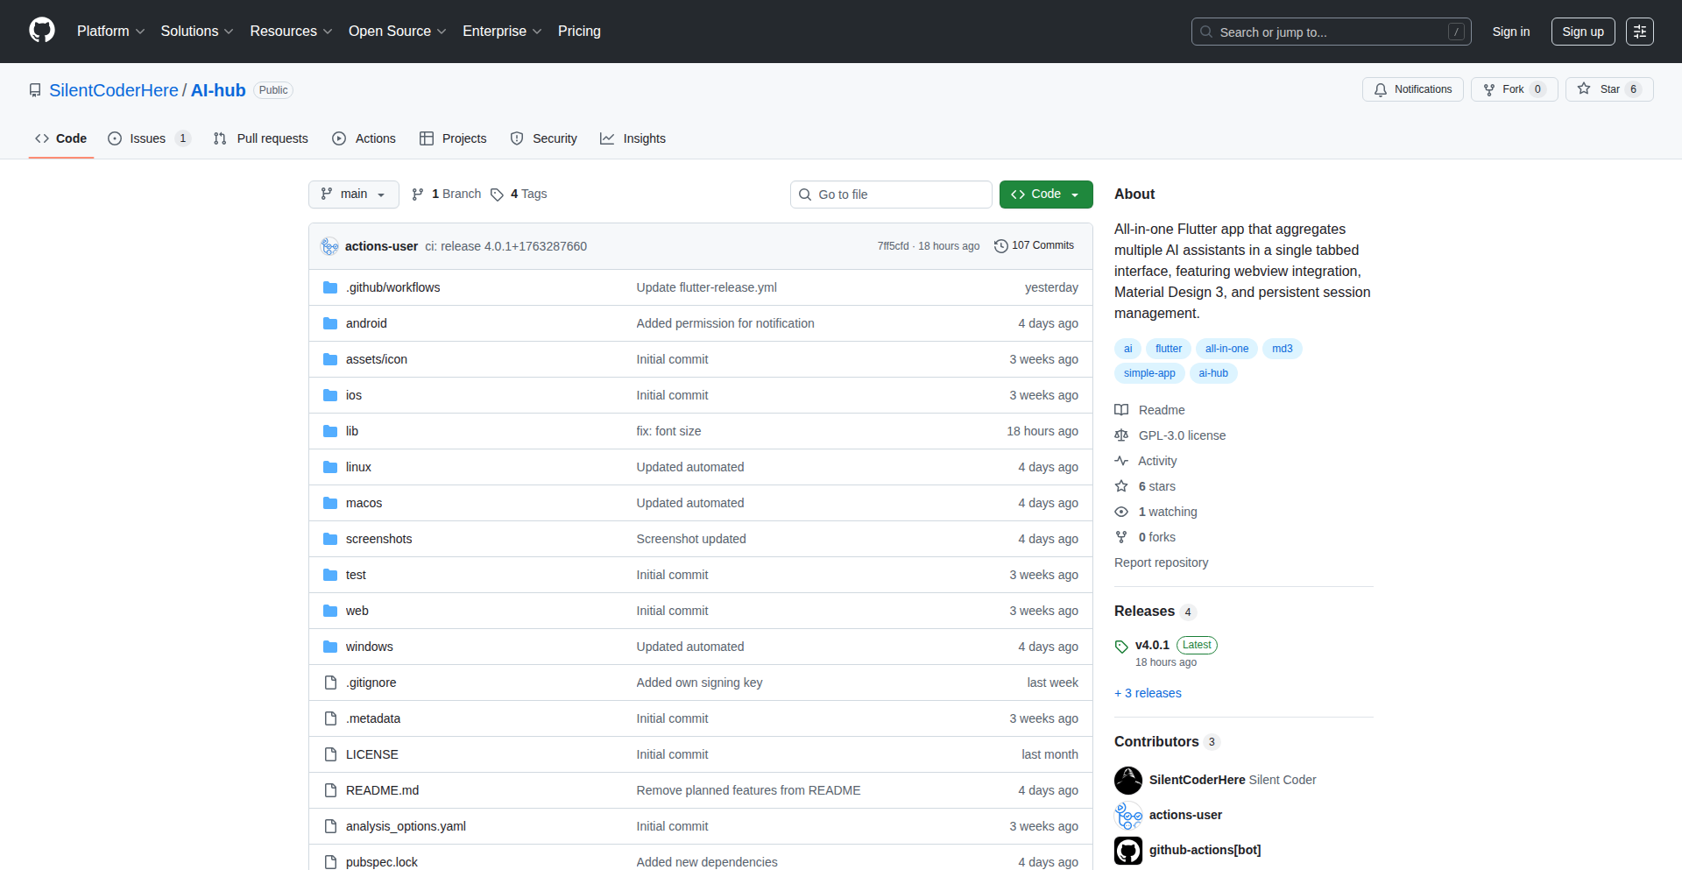This screenshot has width=1682, height=870.
Task: Click the scale icon beside GPL-3.0 license
Action: pos(1121,435)
